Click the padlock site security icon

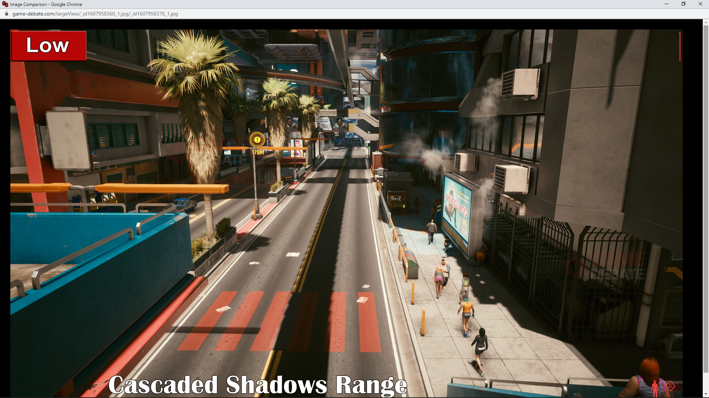(x=6, y=14)
